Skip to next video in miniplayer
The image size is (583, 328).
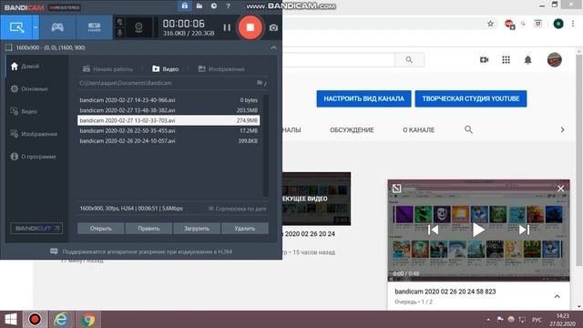click(x=524, y=230)
